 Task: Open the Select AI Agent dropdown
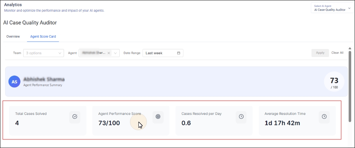point(333,8)
